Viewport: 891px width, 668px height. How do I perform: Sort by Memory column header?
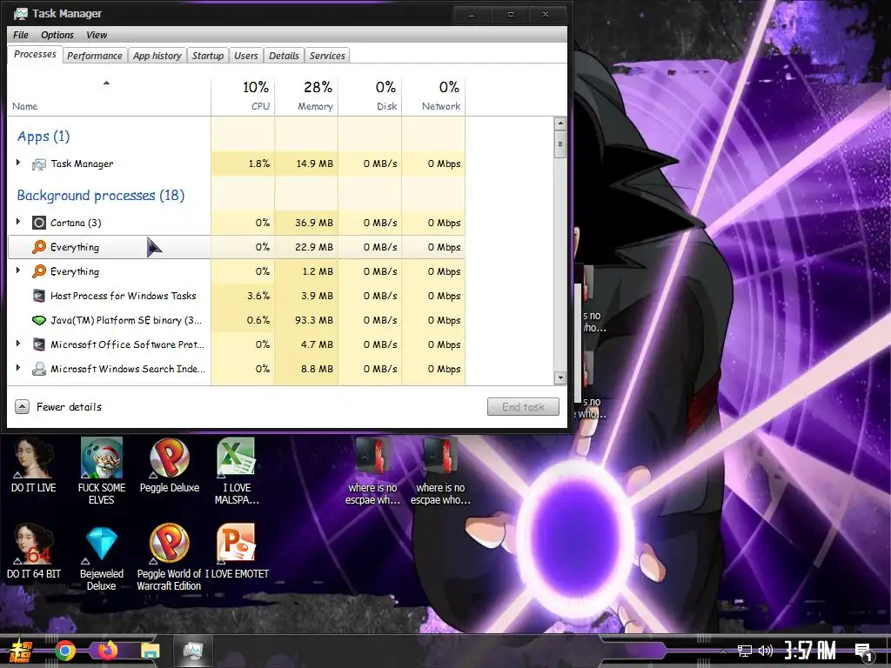(x=307, y=96)
